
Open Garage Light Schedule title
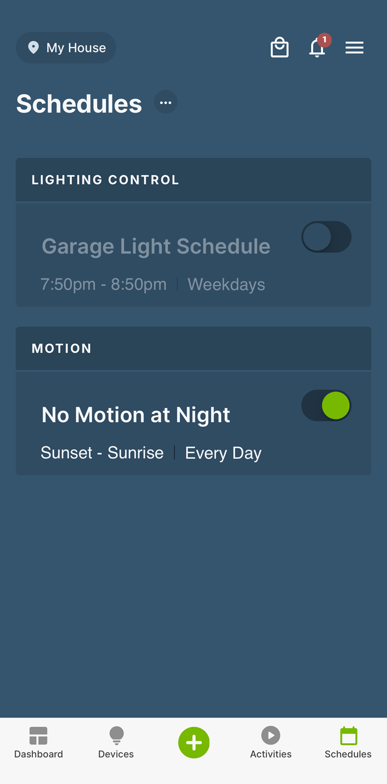[156, 246]
